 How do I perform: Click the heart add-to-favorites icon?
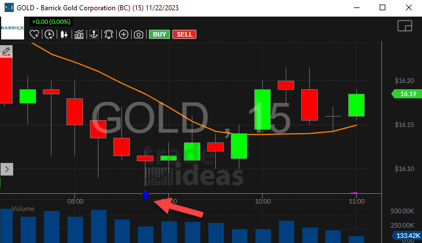pos(36,34)
